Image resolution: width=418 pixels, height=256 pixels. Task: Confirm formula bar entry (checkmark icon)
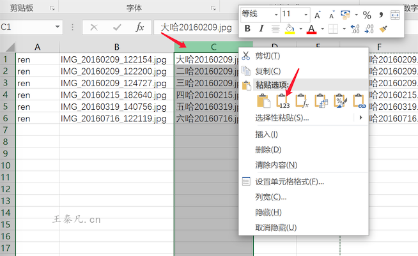point(117,27)
